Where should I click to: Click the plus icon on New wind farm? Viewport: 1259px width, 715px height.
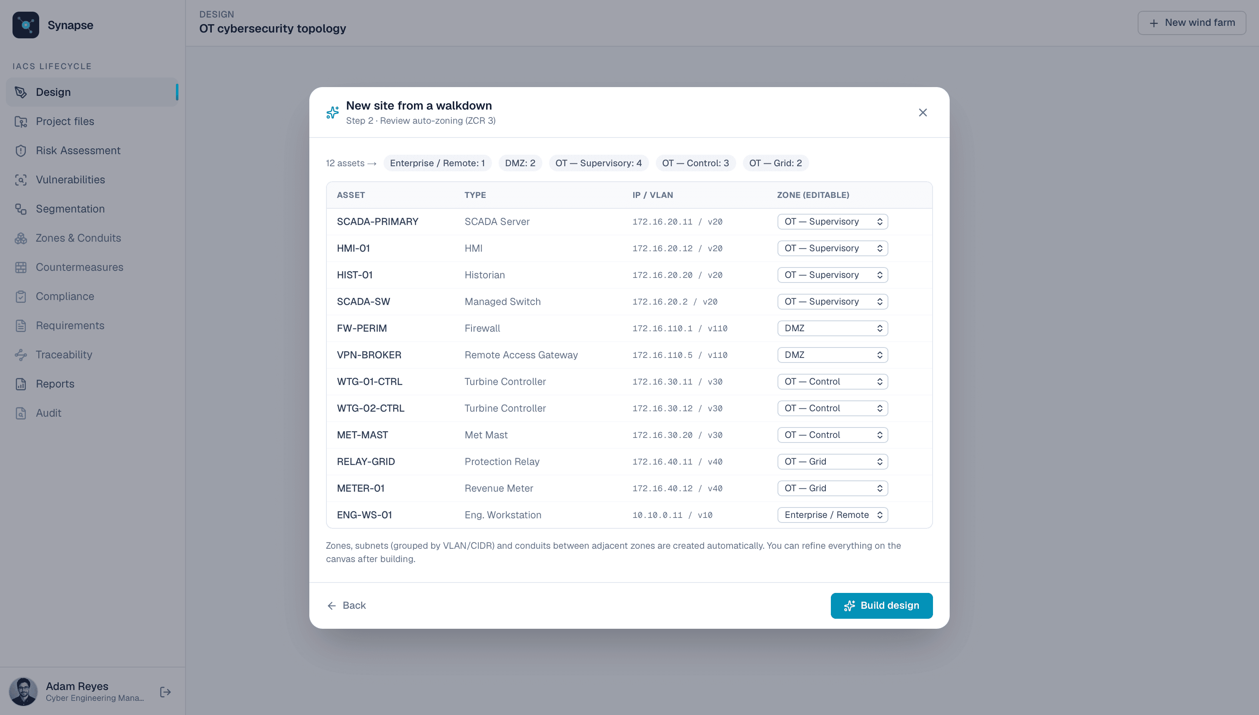tap(1154, 23)
